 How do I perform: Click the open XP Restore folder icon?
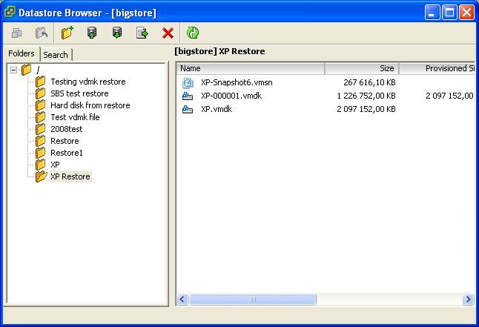tap(42, 176)
